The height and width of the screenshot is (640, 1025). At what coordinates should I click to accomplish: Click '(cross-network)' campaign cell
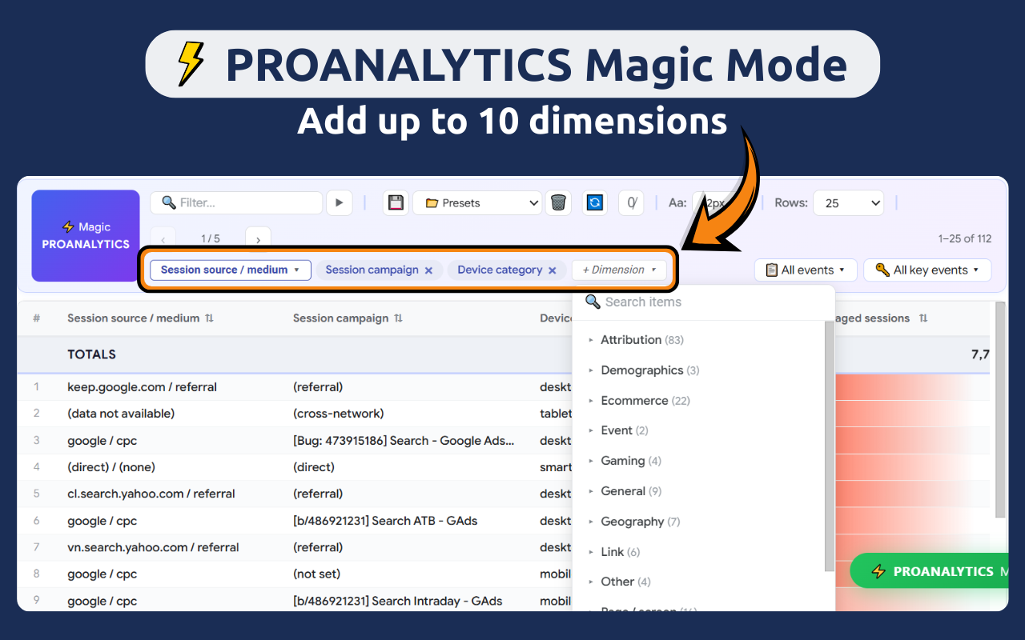338,414
